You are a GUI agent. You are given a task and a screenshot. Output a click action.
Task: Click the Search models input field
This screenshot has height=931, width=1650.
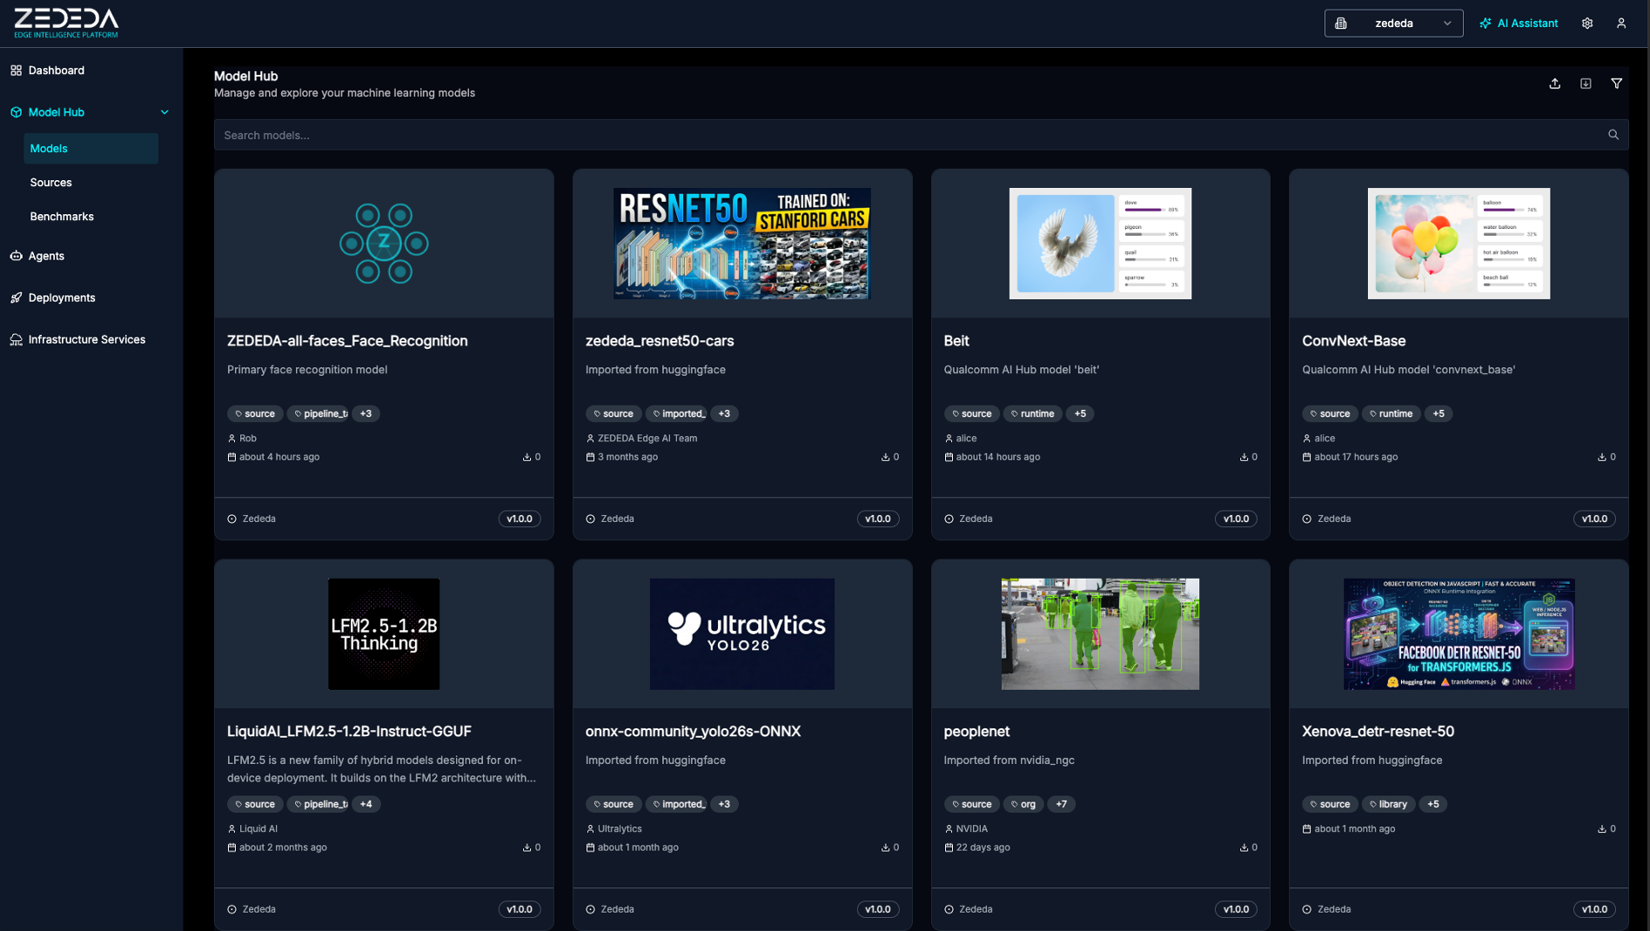tap(905, 135)
